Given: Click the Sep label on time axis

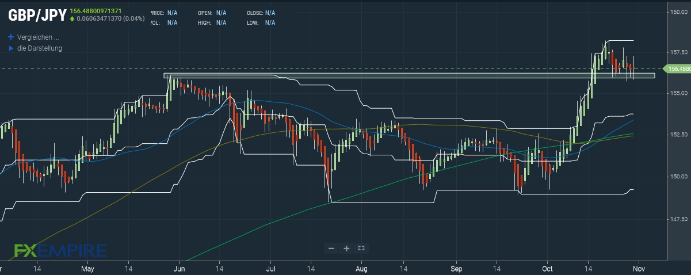Looking at the screenshot, I should 457,269.
